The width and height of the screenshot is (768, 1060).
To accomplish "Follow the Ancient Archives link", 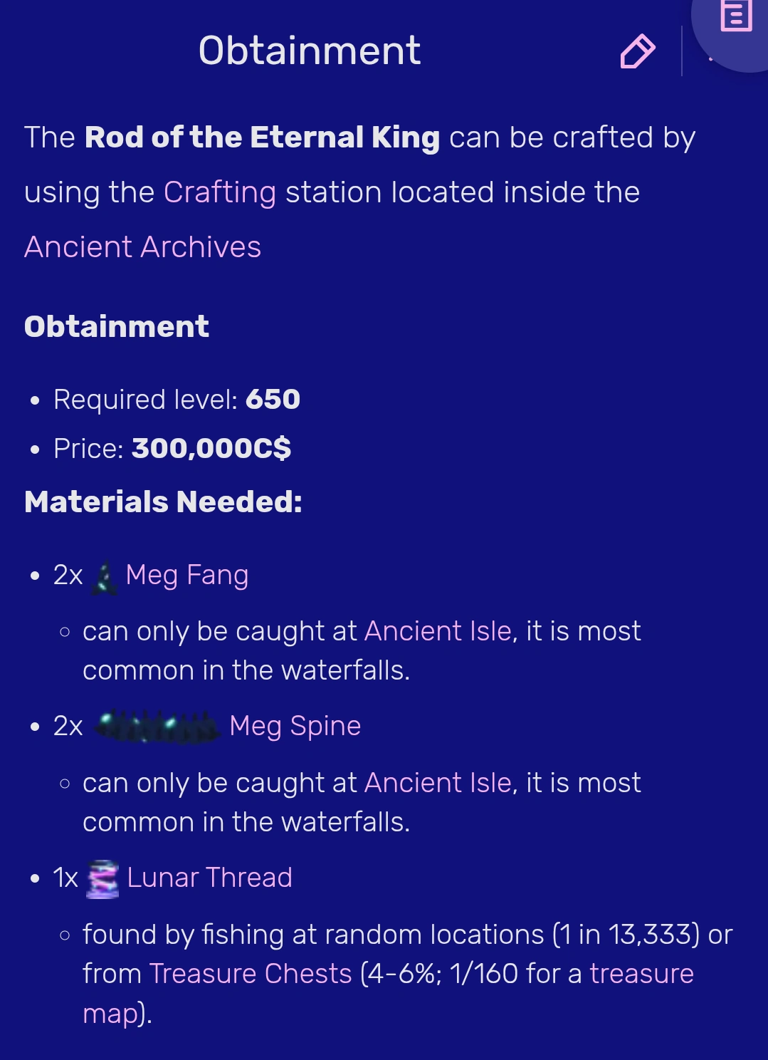I will click(x=142, y=246).
